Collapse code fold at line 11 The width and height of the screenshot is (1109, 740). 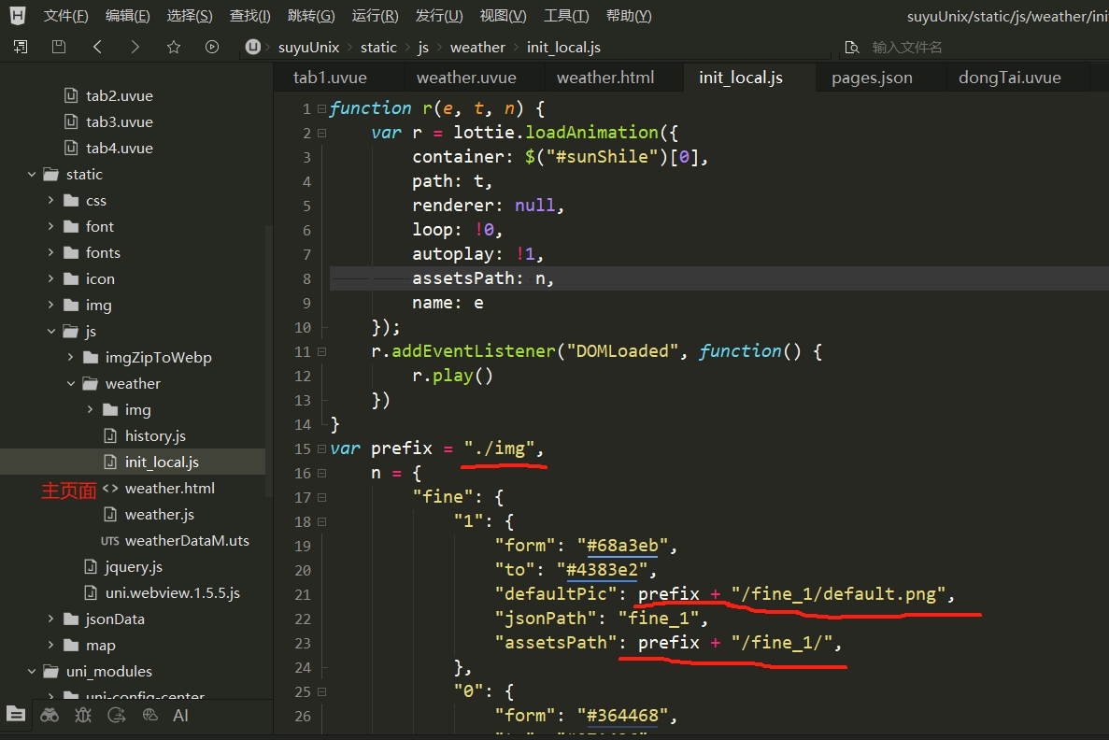pos(321,351)
